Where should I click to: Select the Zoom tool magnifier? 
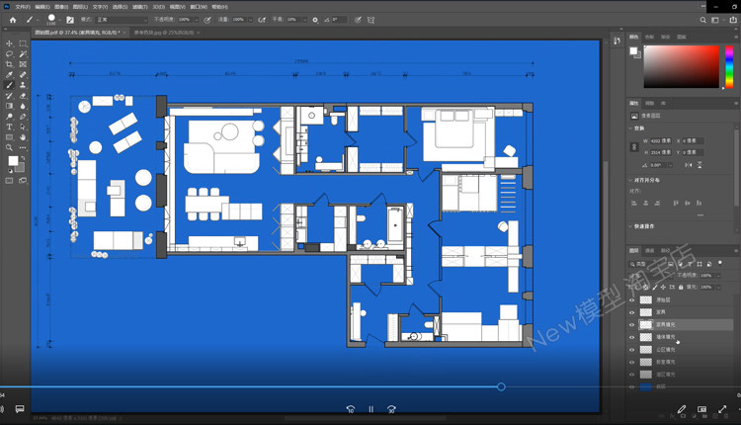point(9,147)
